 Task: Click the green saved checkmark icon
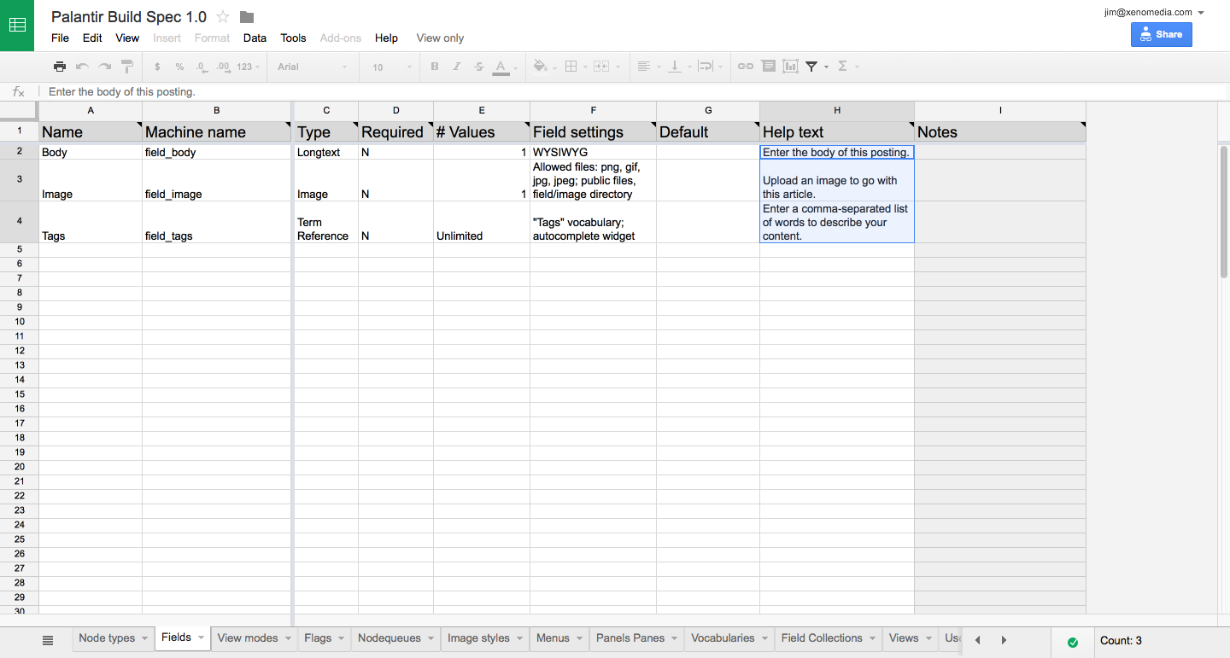(1073, 642)
